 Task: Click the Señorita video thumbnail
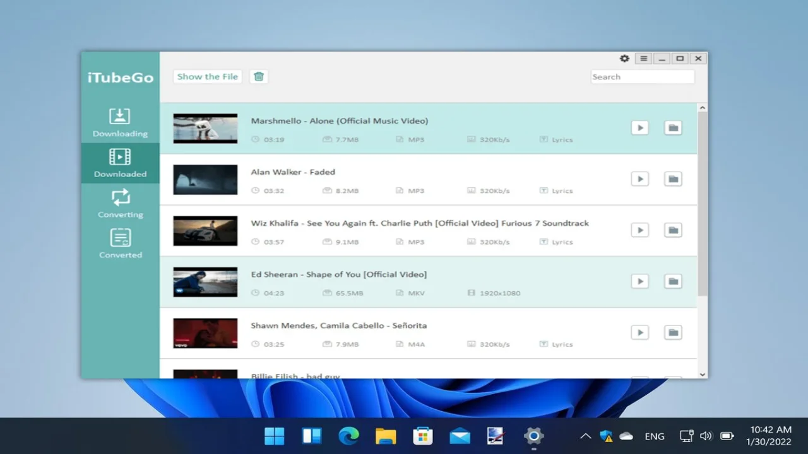point(205,333)
